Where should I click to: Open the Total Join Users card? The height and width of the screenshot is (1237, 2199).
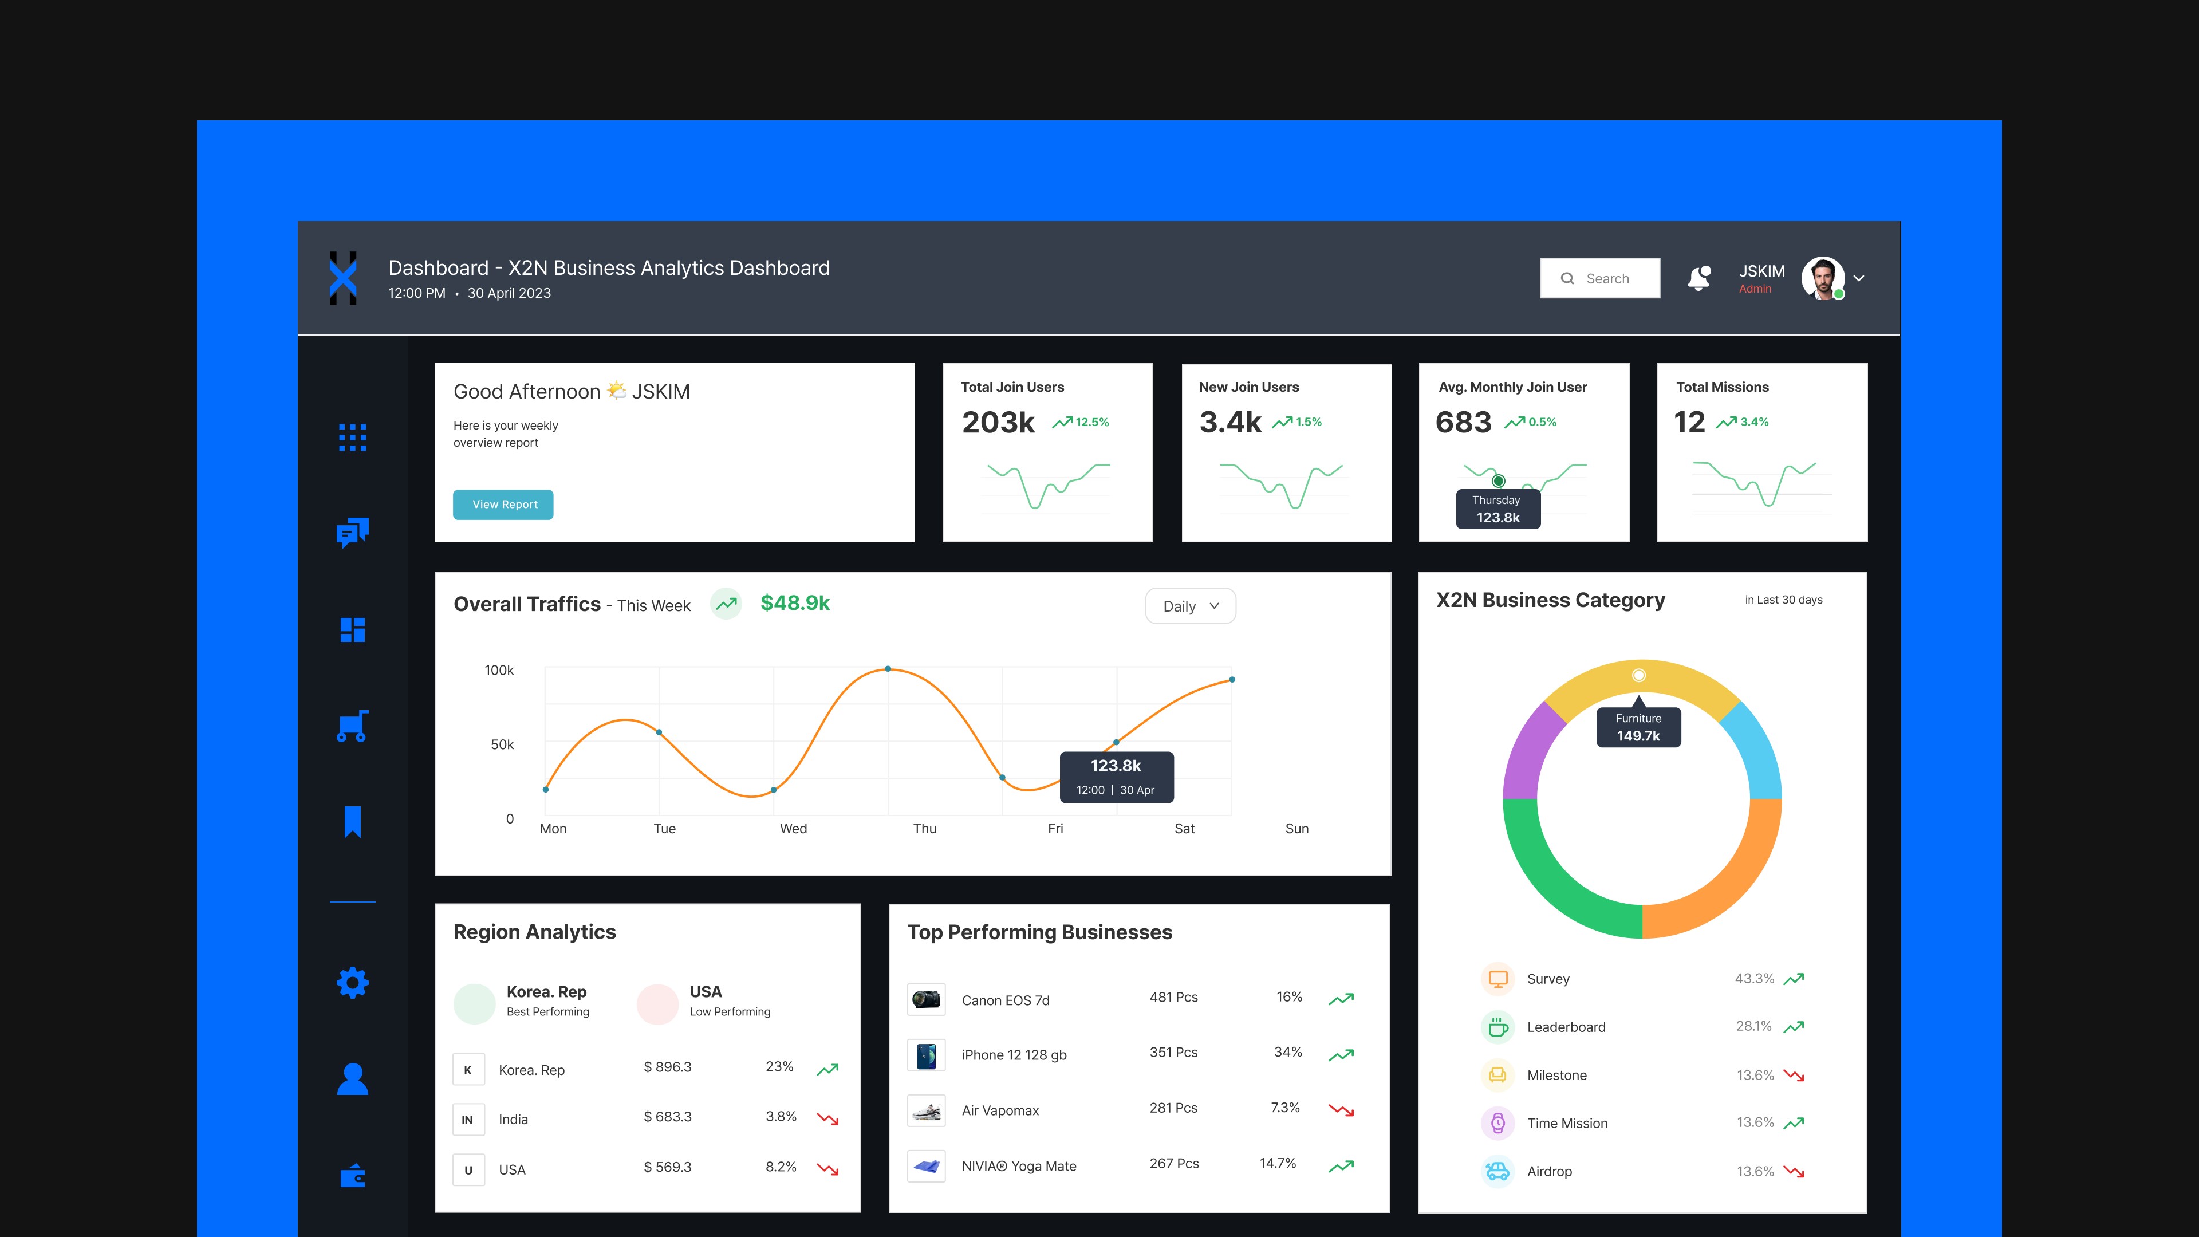[x=1047, y=452]
